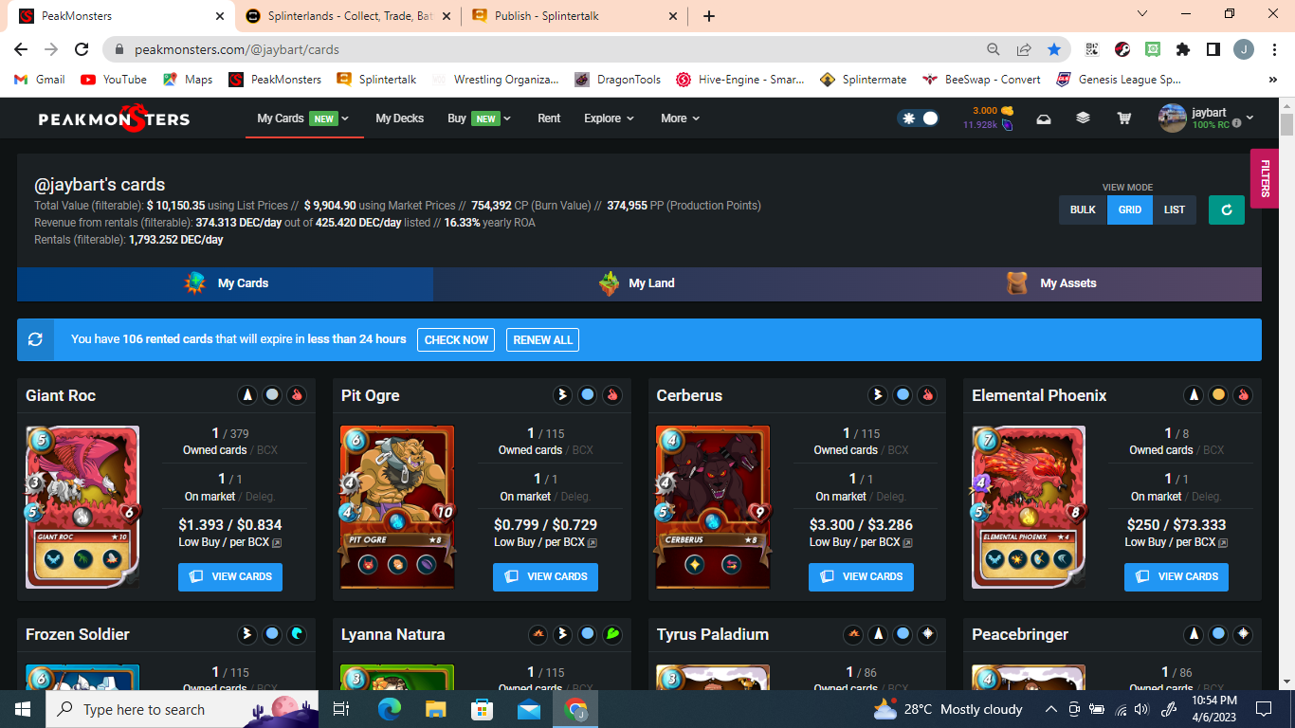Open the FILTERS side panel
Image resolution: width=1295 pixels, height=728 pixels.
click(x=1265, y=177)
